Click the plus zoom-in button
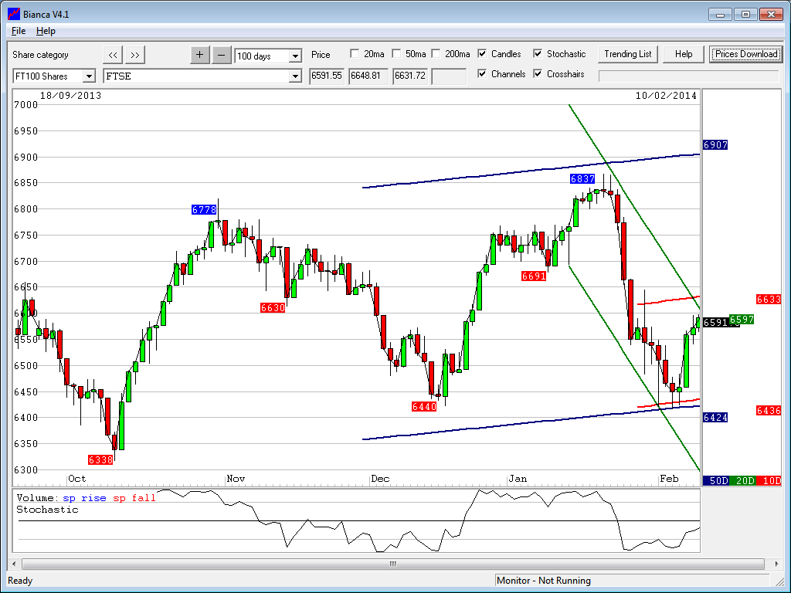791x593 pixels. pyautogui.click(x=199, y=55)
